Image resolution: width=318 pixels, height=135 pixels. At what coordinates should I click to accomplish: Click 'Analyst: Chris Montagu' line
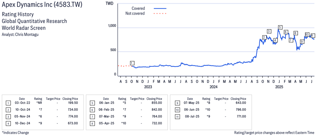(20, 34)
